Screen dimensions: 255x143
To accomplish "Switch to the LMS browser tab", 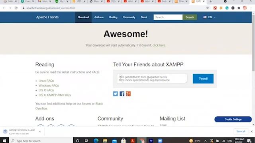I will (x=79, y=2).
